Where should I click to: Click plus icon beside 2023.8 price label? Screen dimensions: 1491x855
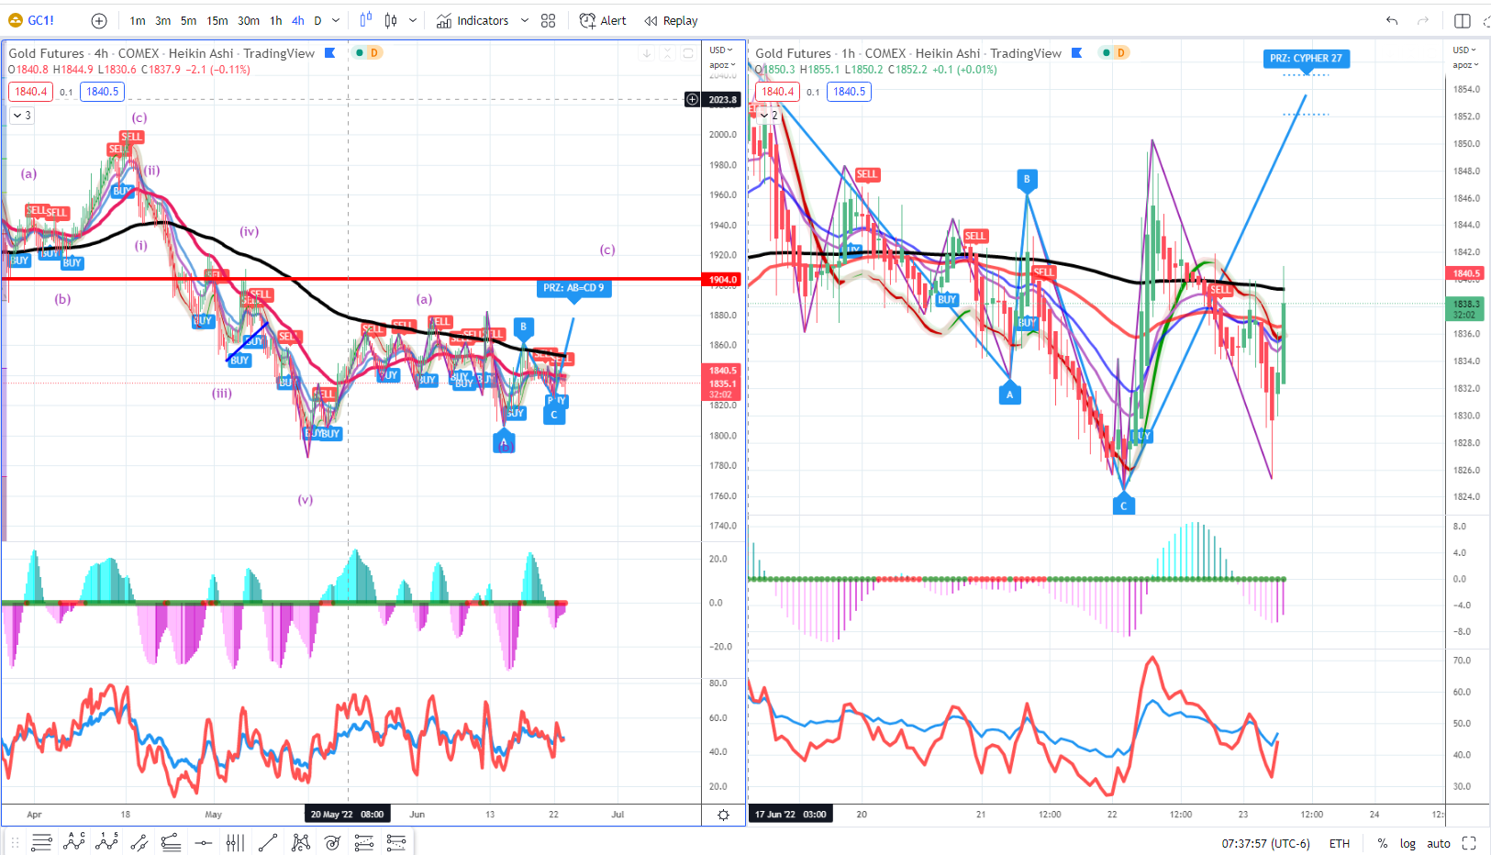692,99
